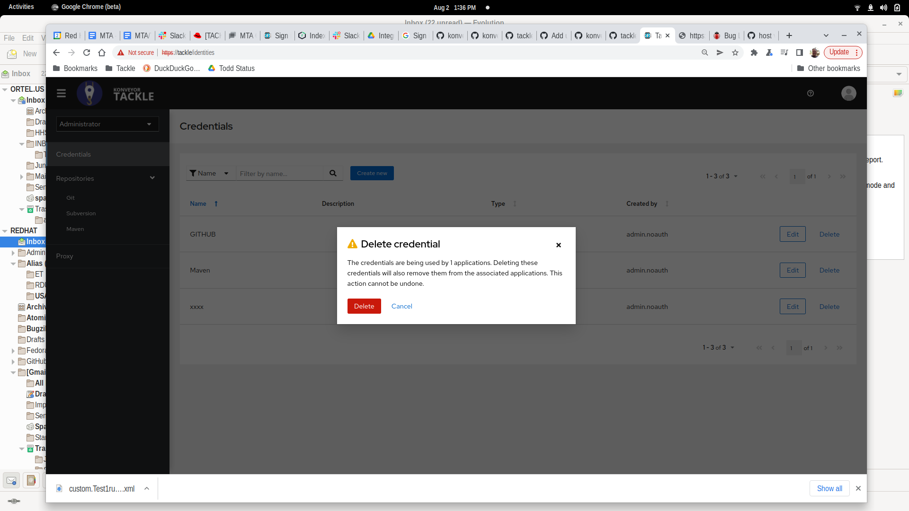Cancel the delete credential dialog
This screenshot has width=909, height=511.
click(401, 306)
